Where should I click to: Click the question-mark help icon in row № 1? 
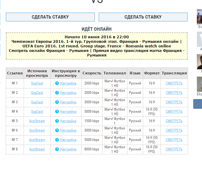coord(57,83)
